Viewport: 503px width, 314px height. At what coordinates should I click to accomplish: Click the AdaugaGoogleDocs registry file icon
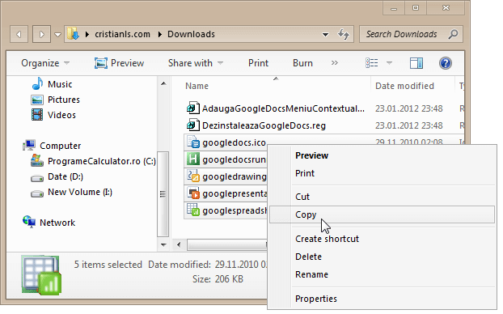pos(193,108)
